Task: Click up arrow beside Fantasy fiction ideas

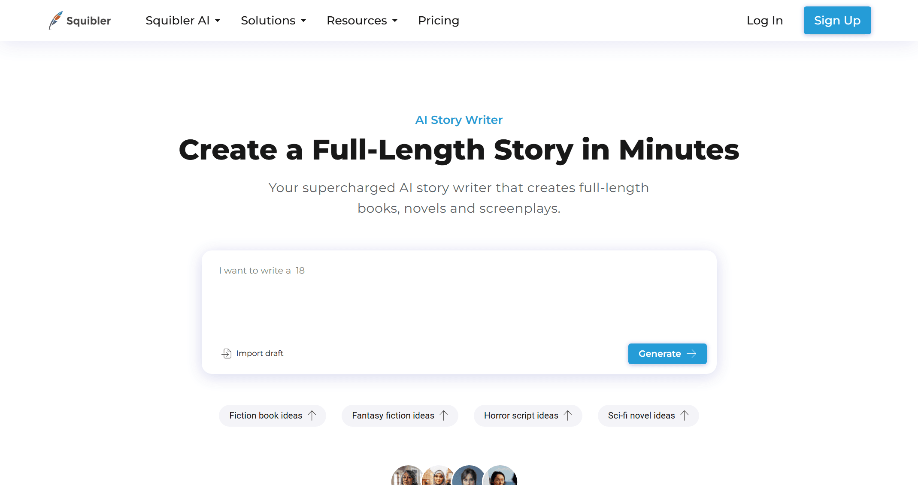Action: 444,415
